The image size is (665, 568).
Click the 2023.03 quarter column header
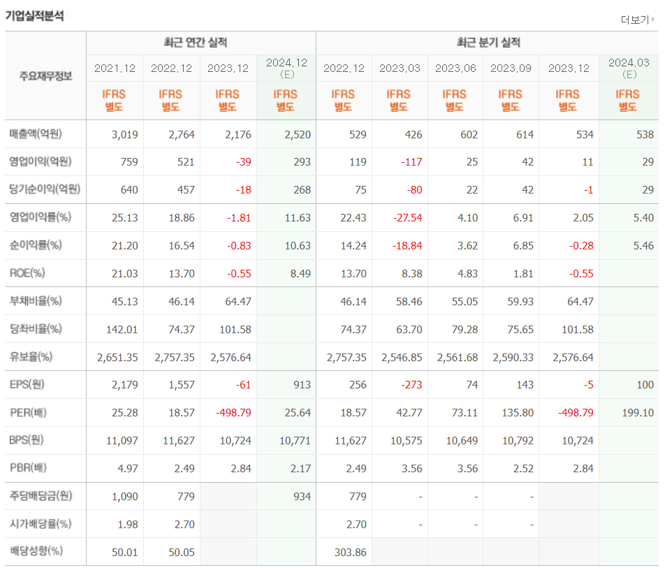pyautogui.click(x=400, y=68)
